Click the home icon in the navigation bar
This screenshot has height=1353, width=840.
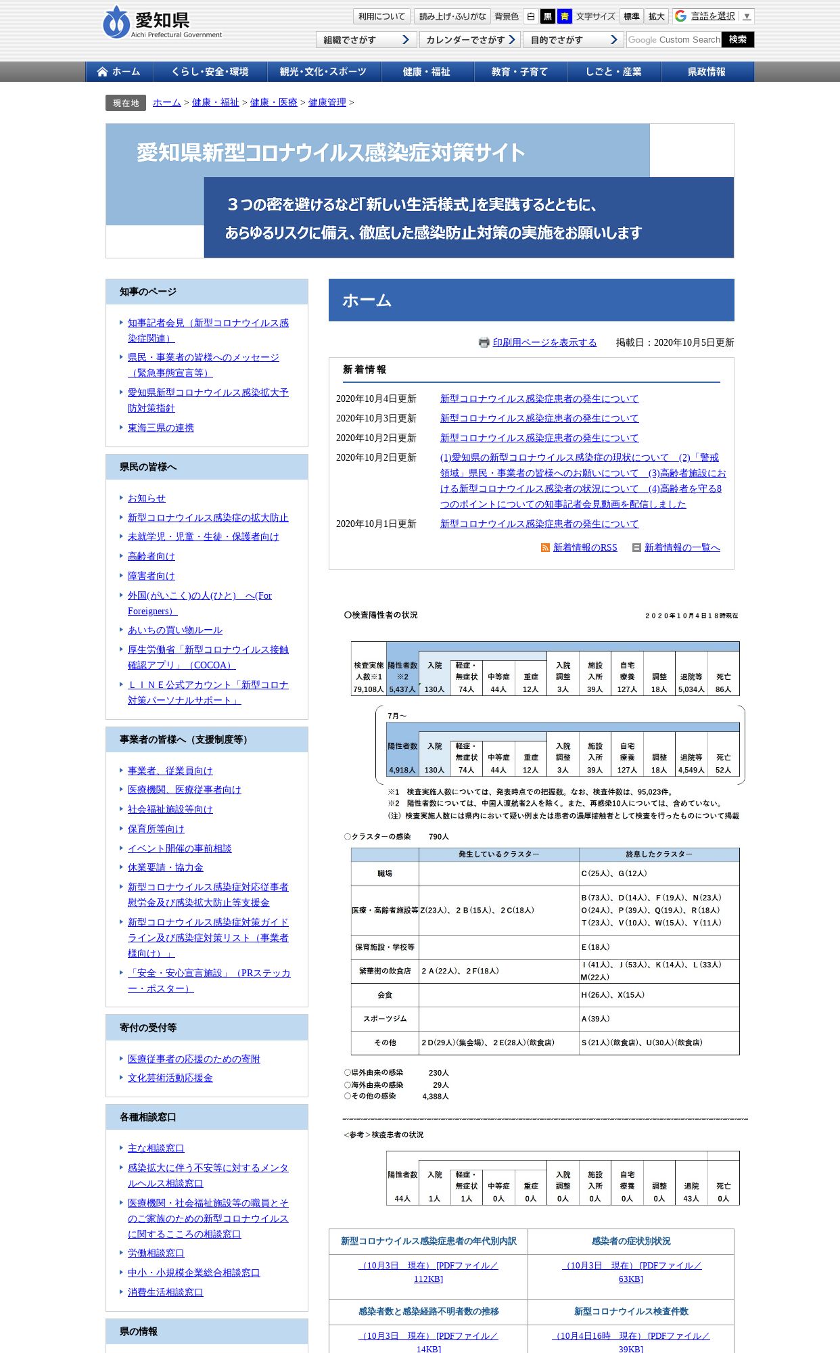point(103,72)
